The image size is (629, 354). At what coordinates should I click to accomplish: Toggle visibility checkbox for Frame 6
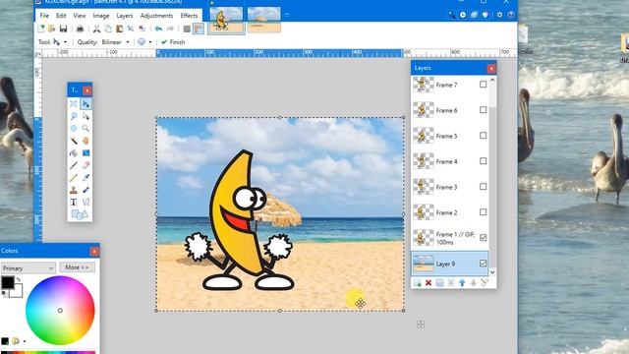tap(483, 110)
